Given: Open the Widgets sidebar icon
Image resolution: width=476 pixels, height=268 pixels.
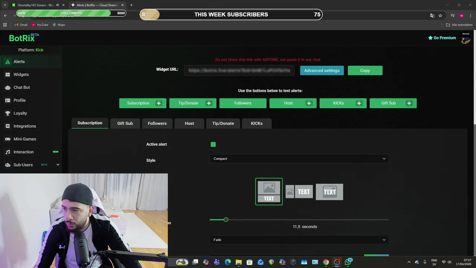Looking at the screenshot, I should [x=7, y=74].
